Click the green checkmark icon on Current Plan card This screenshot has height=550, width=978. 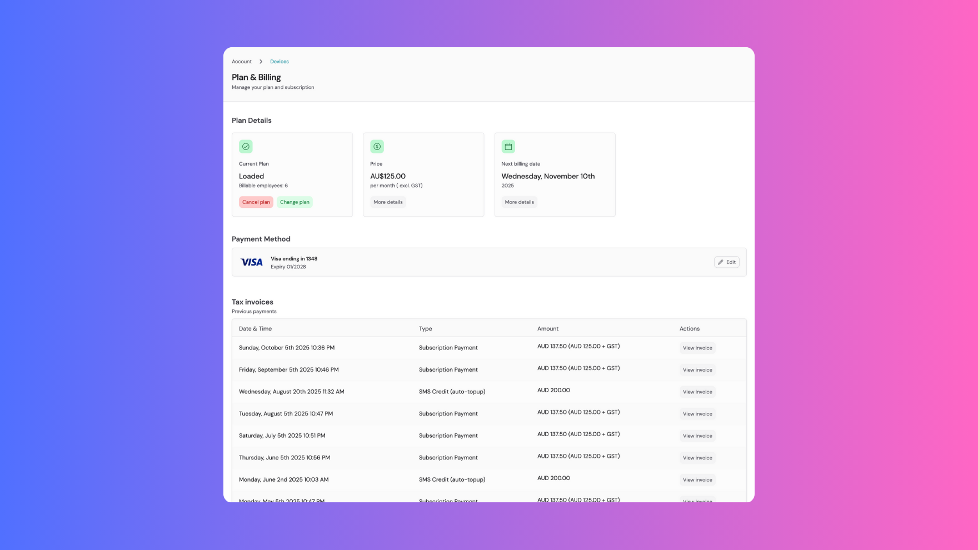pos(246,146)
